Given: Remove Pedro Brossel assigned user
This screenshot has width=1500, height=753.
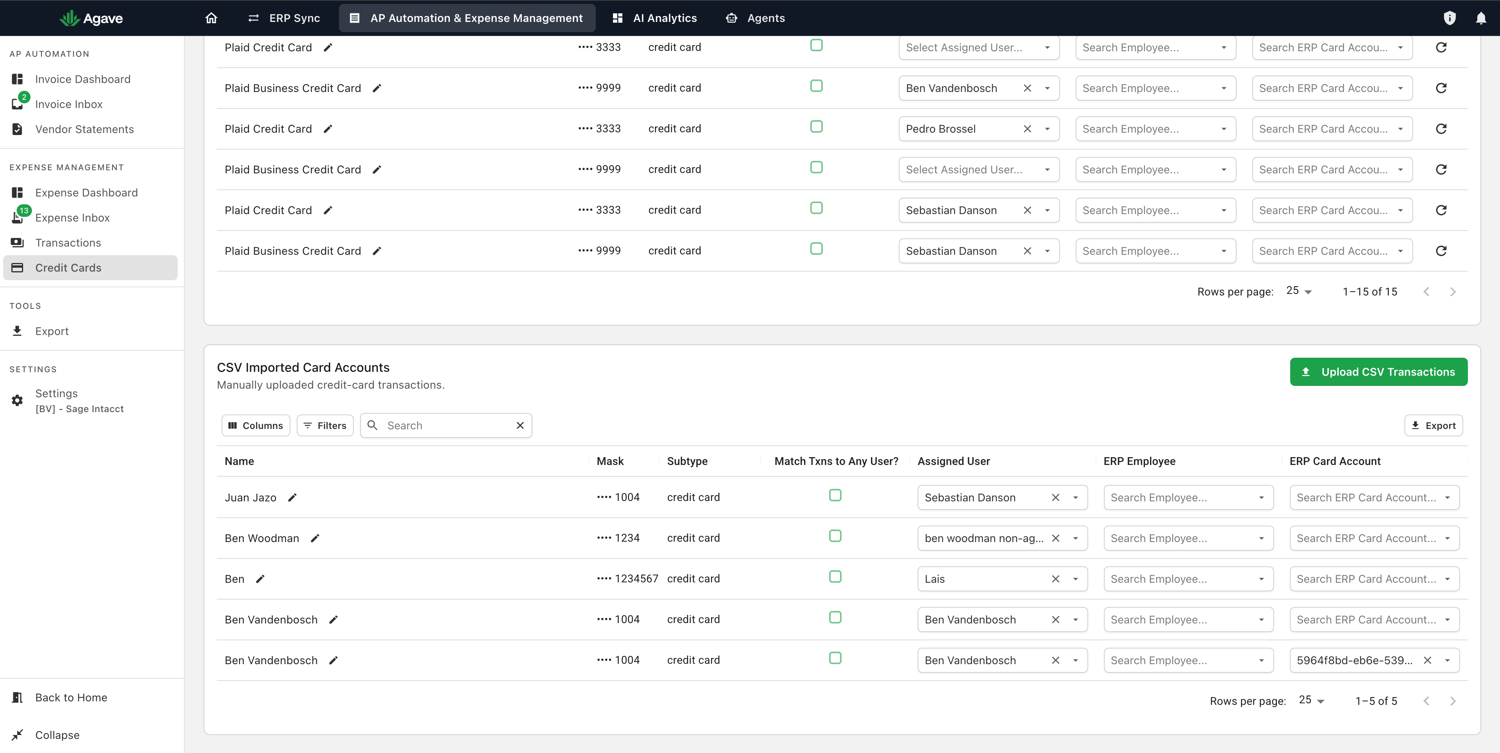Looking at the screenshot, I should coord(1027,129).
